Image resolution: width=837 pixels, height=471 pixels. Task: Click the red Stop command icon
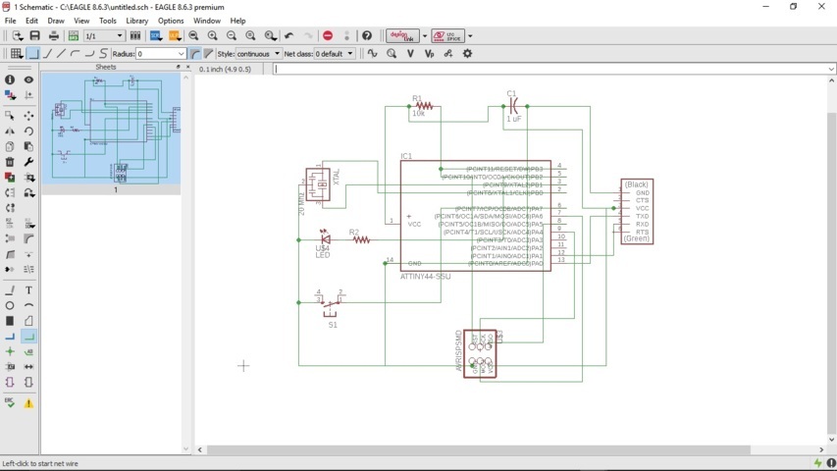pos(328,35)
